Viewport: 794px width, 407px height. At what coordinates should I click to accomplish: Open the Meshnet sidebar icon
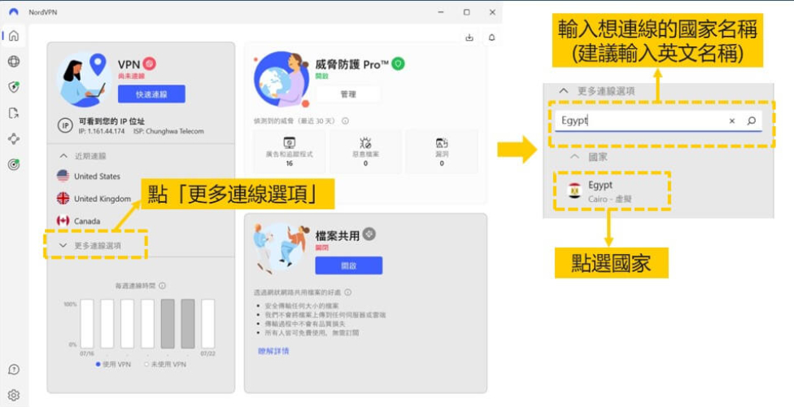[x=13, y=138]
